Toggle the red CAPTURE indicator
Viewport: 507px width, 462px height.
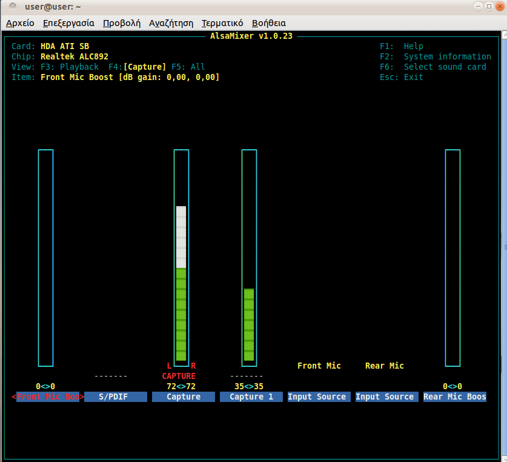tap(179, 376)
